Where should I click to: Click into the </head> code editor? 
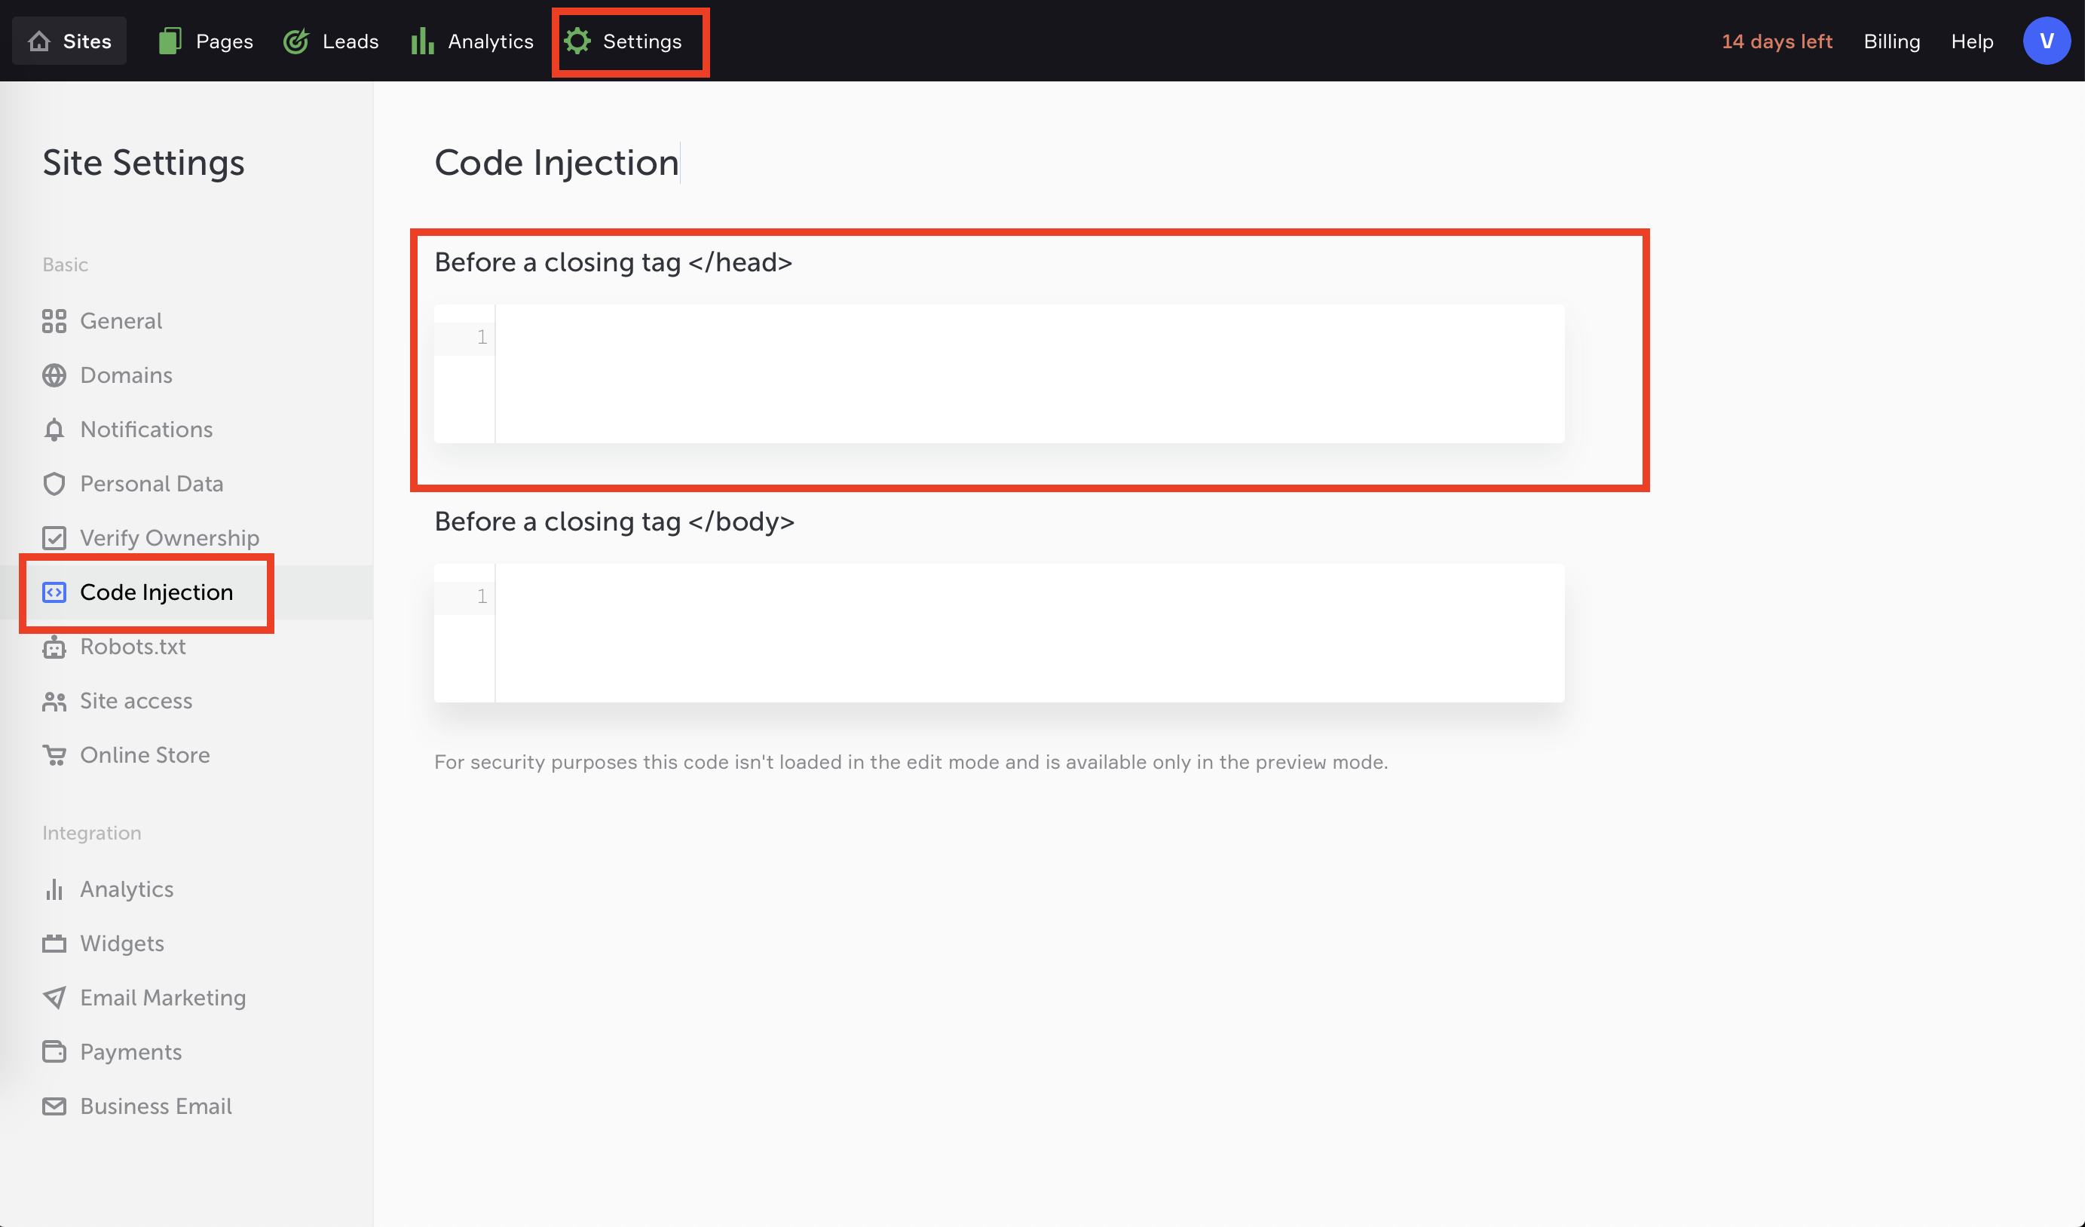(x=1029, y=374)
